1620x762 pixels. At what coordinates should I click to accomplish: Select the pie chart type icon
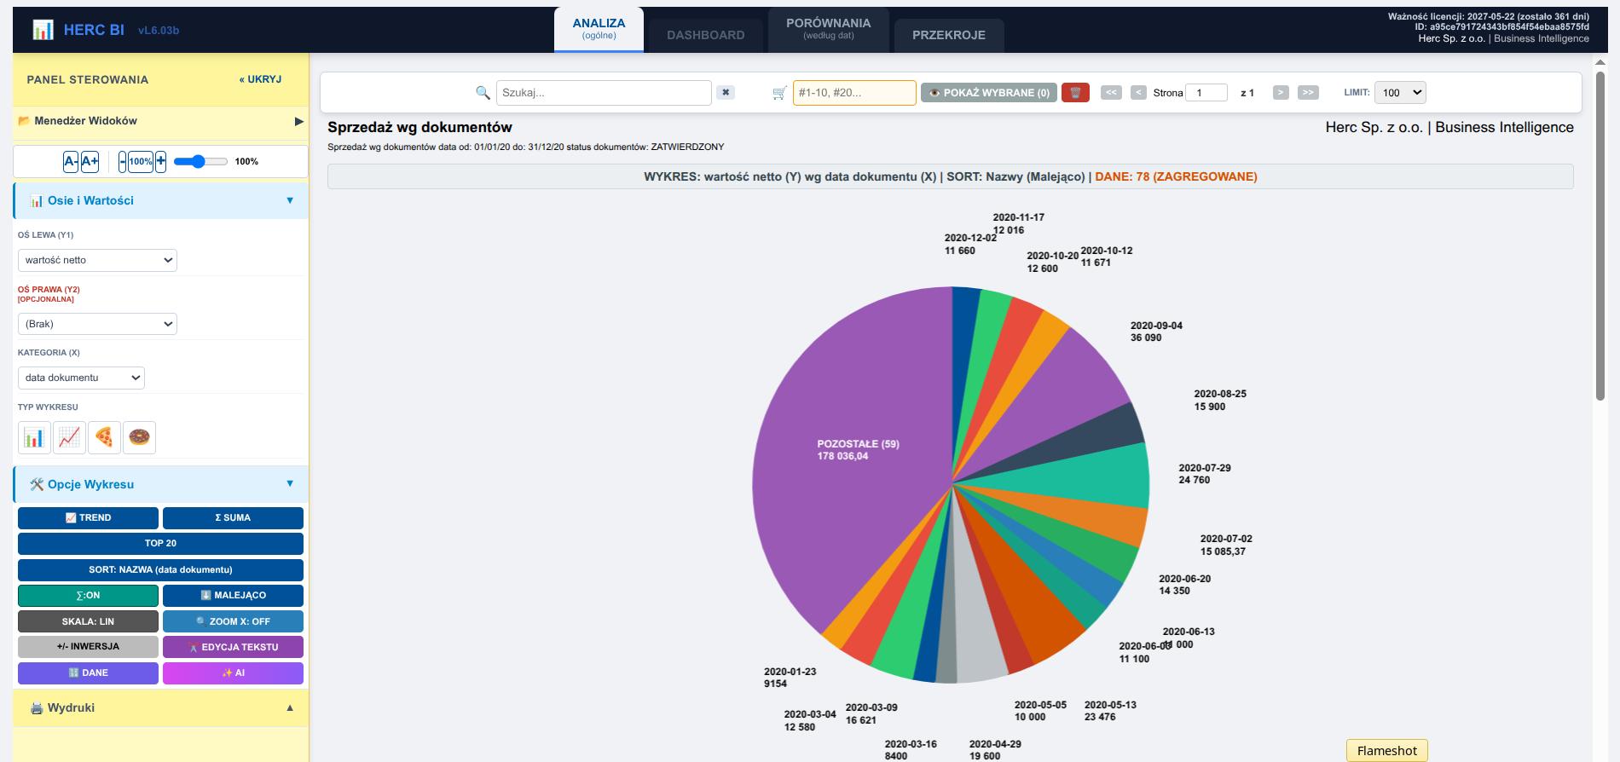pyautogui.click(x=104, y=437)
